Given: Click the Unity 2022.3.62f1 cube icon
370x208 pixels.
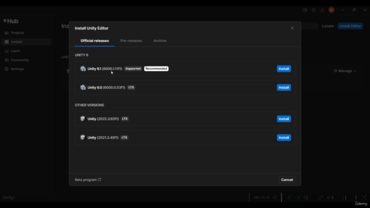Looking at the screenshot, I should tap(83, 118).
